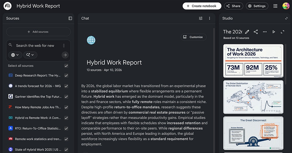Expand the research mode dropdown
292x153 pixels.
pyautogui.click(x=30, y=55)
